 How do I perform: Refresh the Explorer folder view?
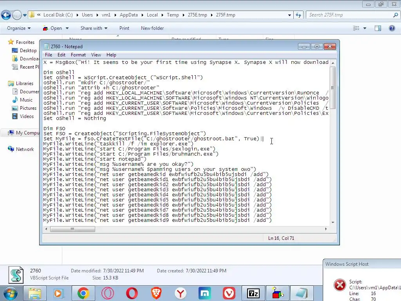[298, 15]
